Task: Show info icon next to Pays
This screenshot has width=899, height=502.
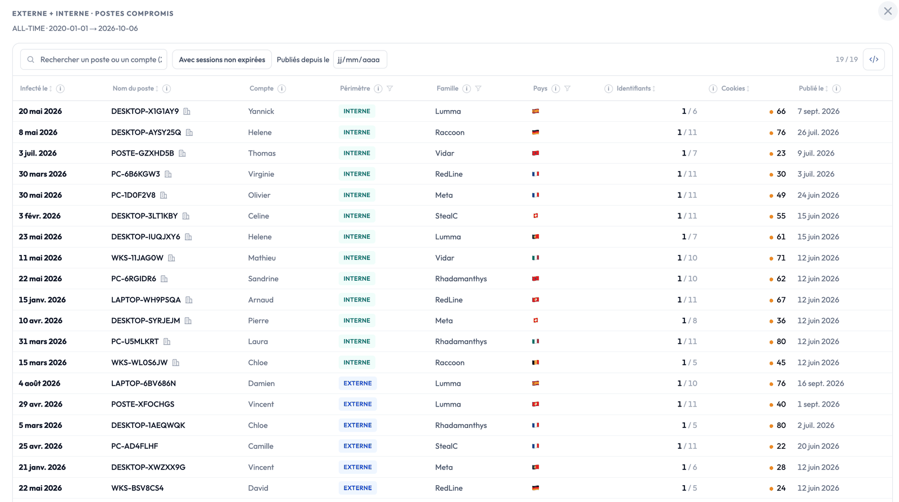Action: coord(556,89)
